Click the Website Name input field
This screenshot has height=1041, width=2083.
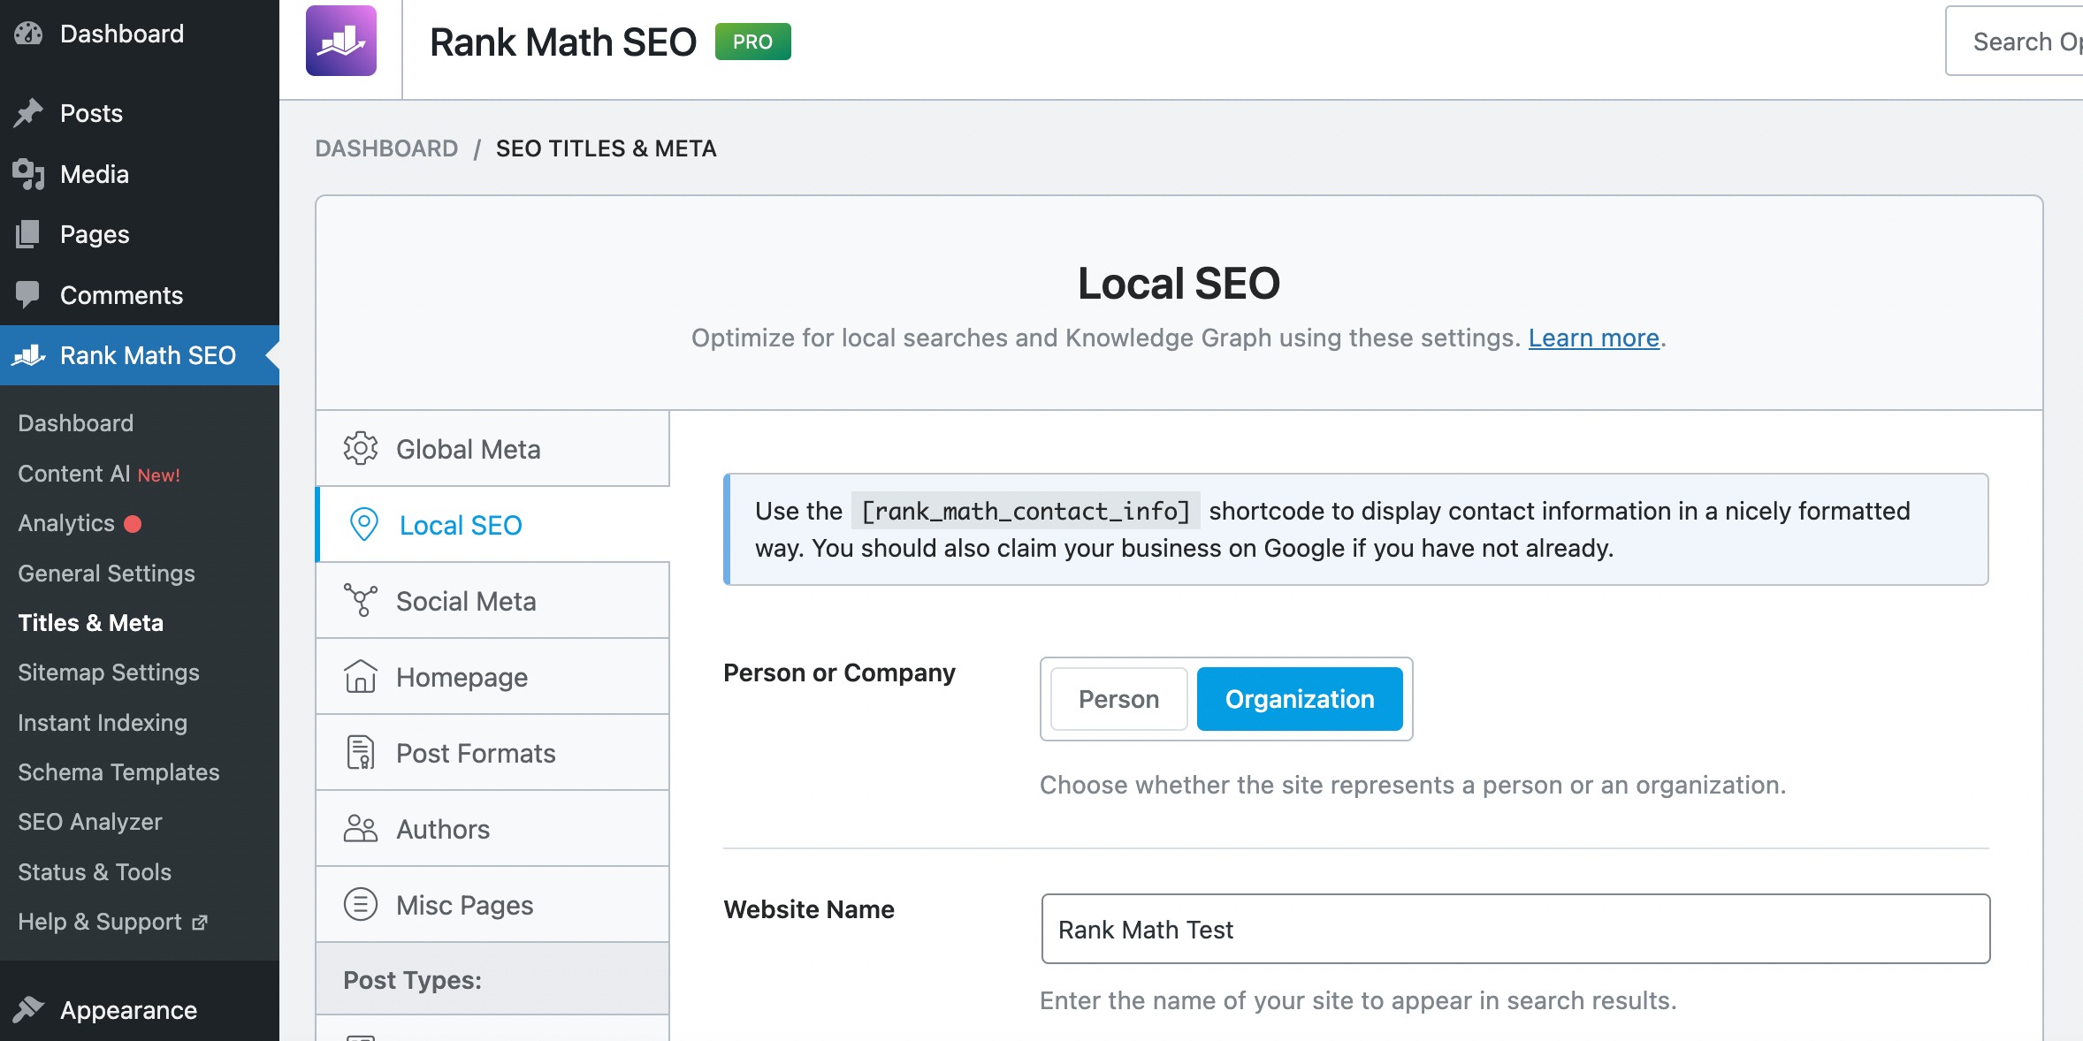tap(1515, 929)
